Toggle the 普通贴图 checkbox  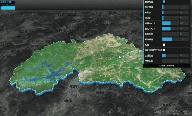tap(164, 2)
